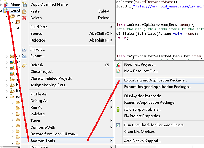Image resolution: width=204 pixels, height=148 pixels.
Task: Click the green Android robot icon
Action: [118, 109]
